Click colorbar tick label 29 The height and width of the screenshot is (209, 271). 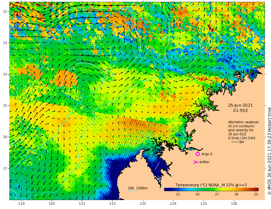pos(256,194)
